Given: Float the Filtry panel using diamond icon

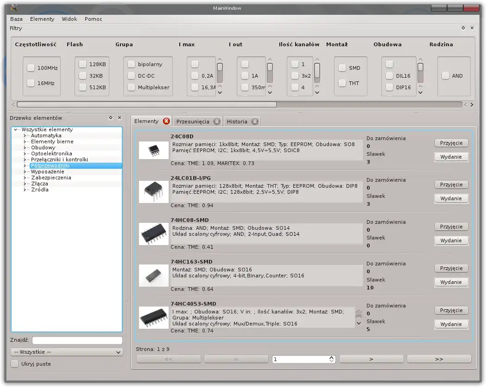Looking at the screenshot, I should click(463, 28).
